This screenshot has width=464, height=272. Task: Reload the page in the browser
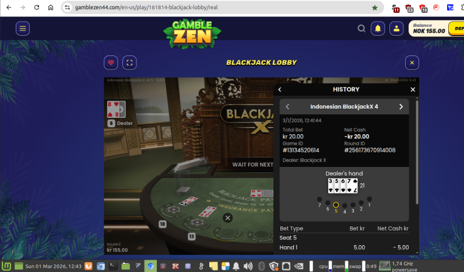tap(37, 8)
